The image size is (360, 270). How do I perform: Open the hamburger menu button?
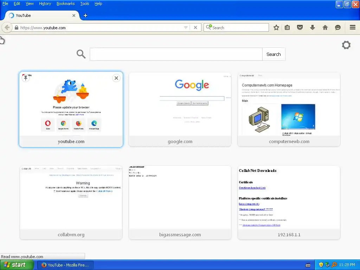click(x=353, y=27)
